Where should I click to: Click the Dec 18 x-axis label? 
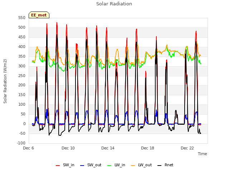pos(148,148)
